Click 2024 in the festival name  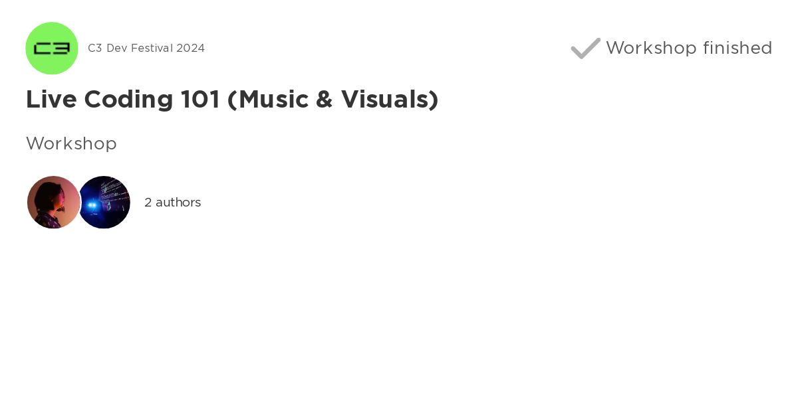click(191, 48)
